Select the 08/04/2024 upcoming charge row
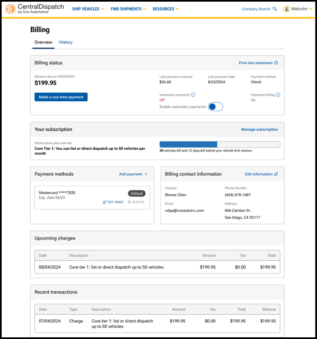Viewport: 317px width, 339px height. 157,267
